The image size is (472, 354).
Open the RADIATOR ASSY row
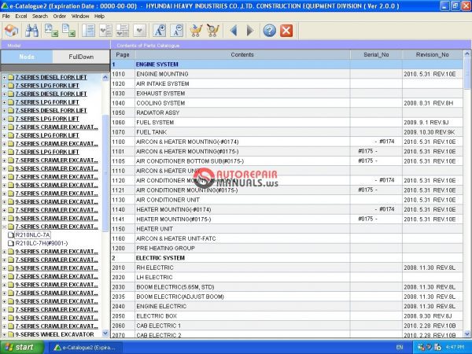pos(287,112)
